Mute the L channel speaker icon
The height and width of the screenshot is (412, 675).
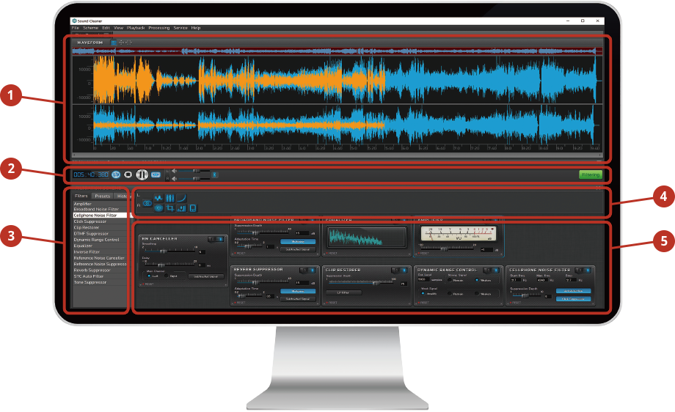175,171
